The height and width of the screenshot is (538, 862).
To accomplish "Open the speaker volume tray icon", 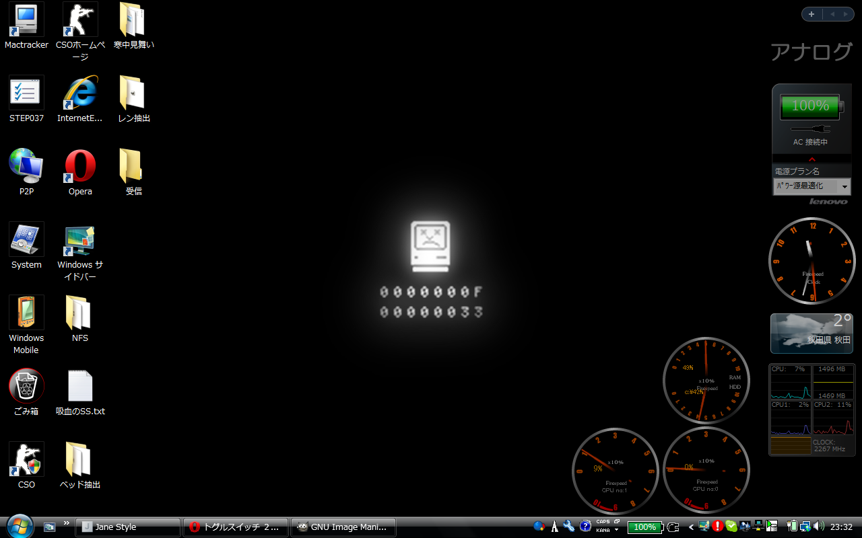I will point(819,527).
